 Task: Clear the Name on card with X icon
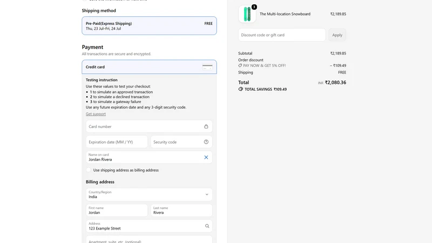[x=206, y=157]
